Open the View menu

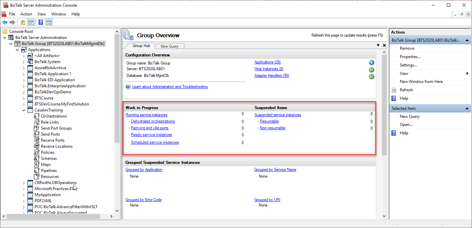(42, 14)
